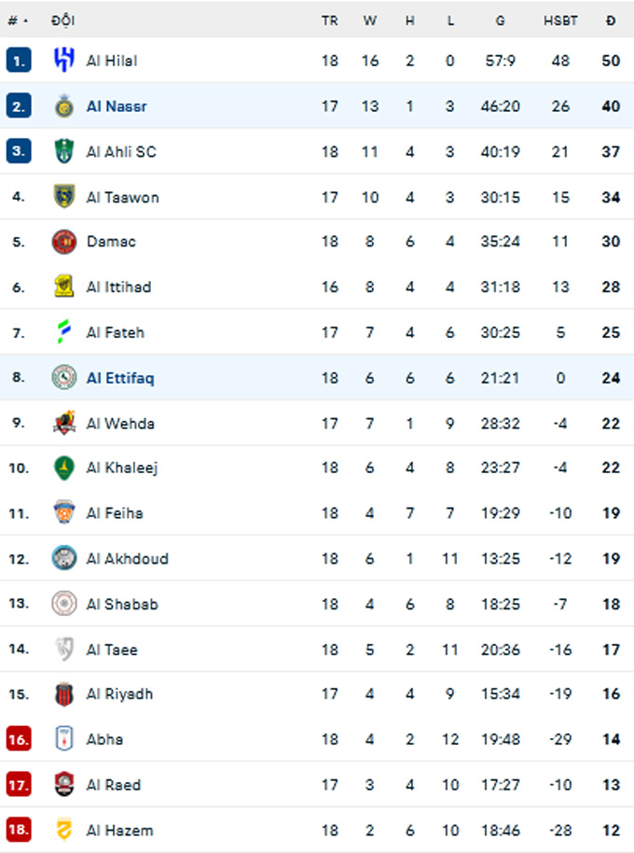
Task: Click the red 16 relegation position badge
Action: click(19, 739)
